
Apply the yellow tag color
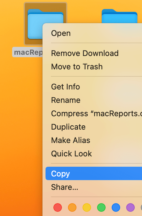click(87, 207)
